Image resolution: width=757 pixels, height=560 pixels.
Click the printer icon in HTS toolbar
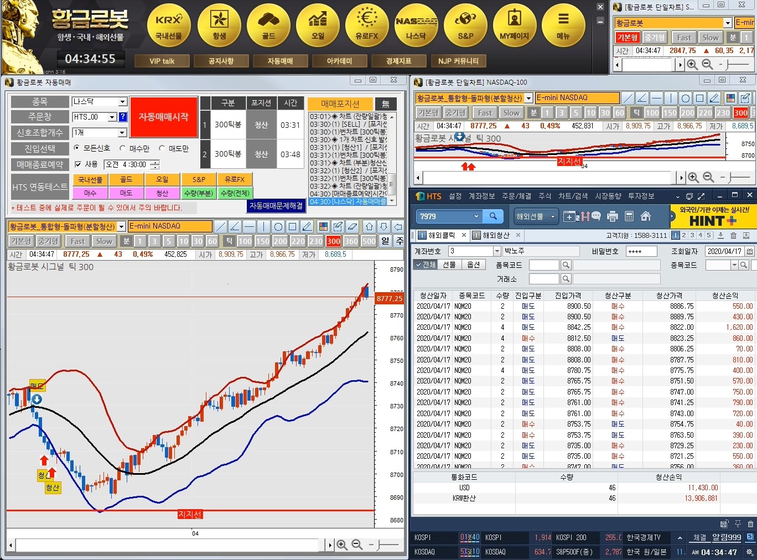(x=612, y=216)
